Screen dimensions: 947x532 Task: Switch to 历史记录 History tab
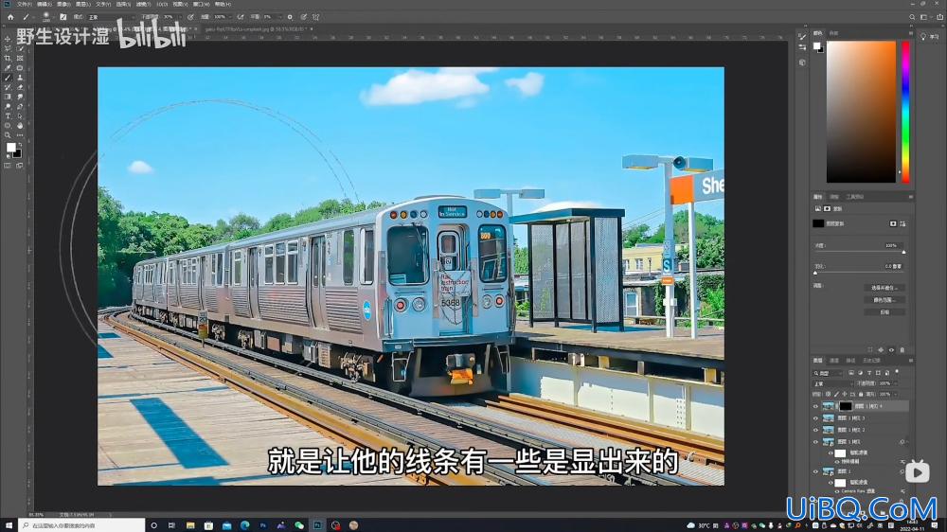(x=871, y=361)
